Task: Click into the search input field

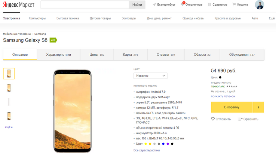Action: pos(85,5)
